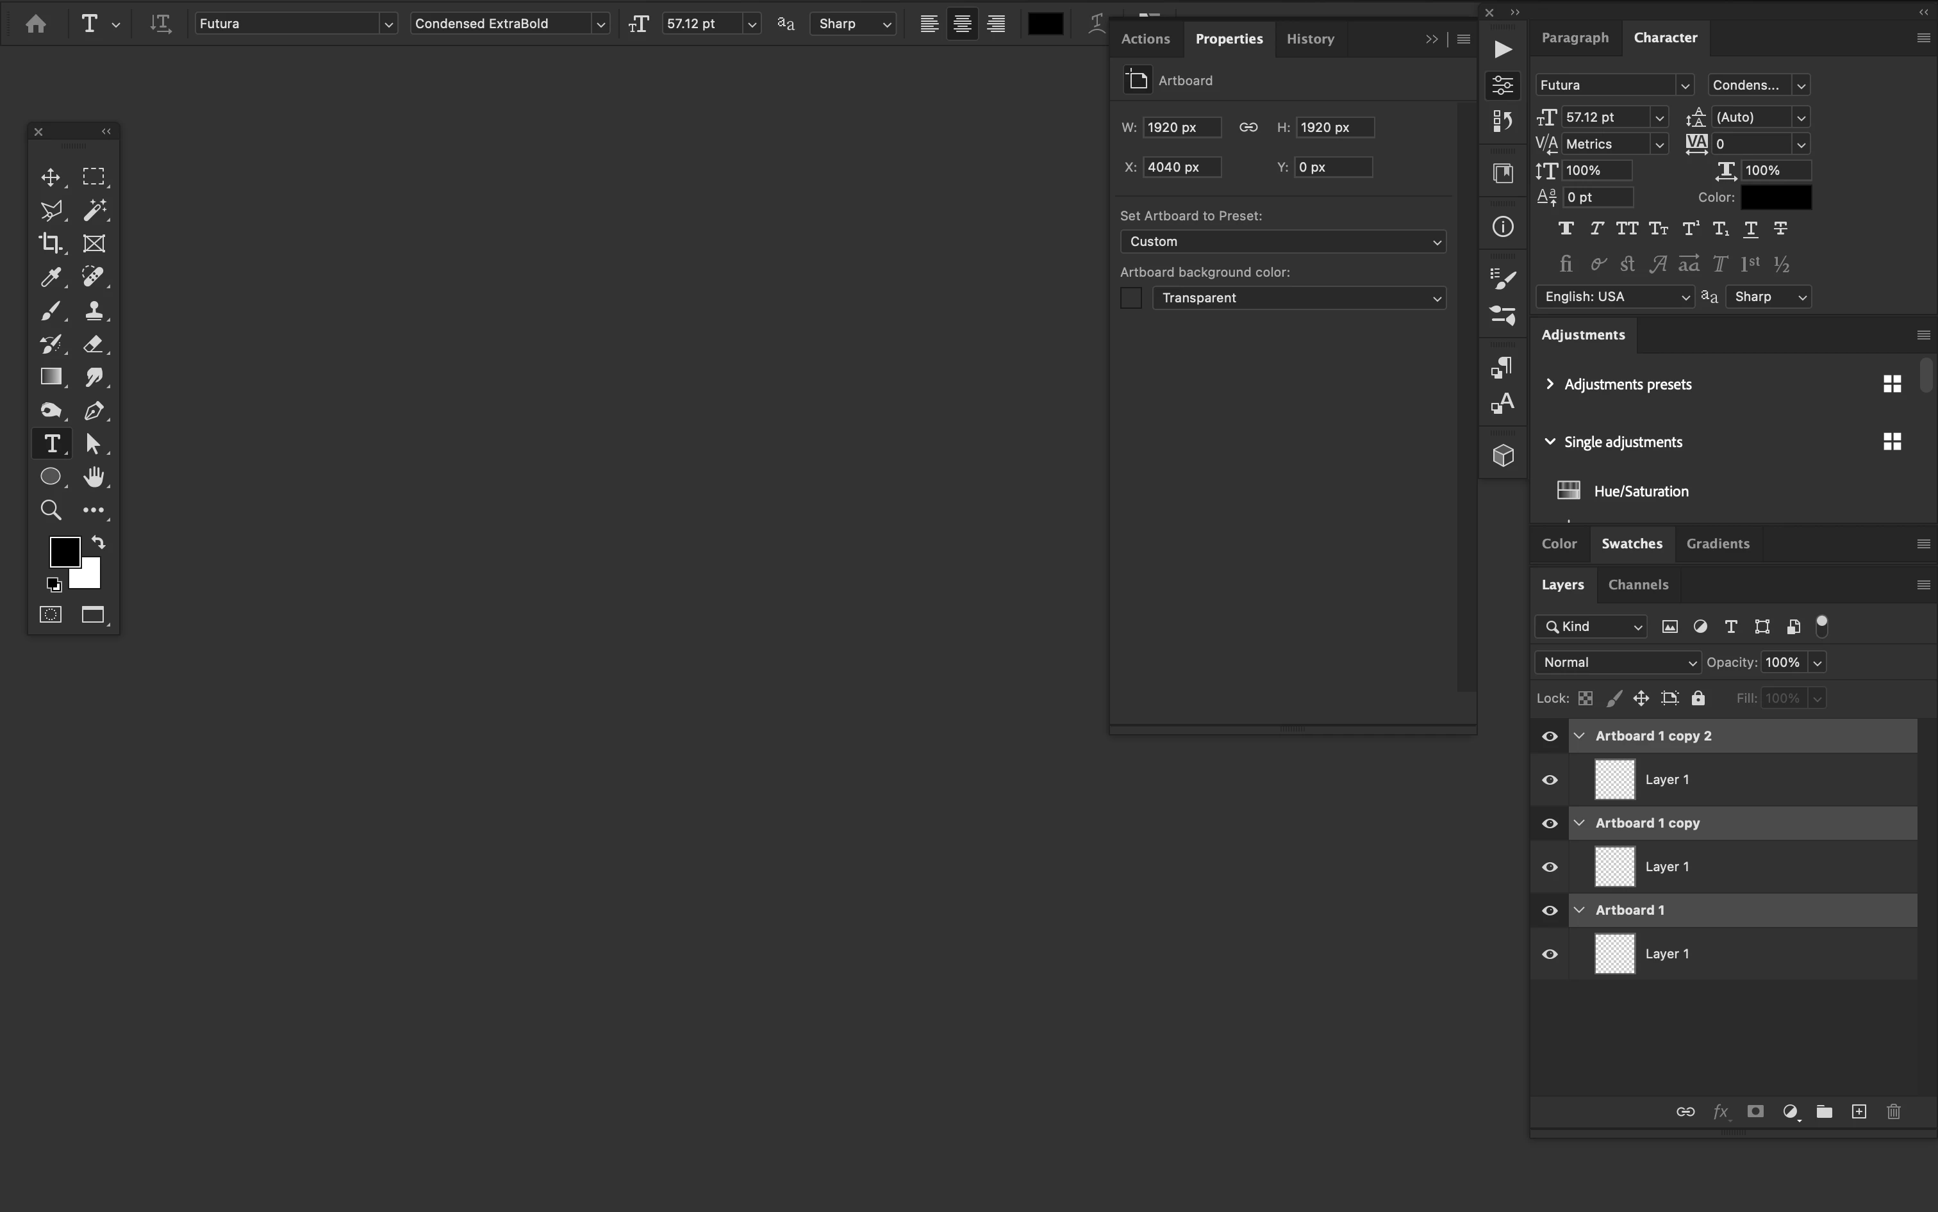Viewport: 1938px width, 1212px height.
Task: Expand Adjustments presets section
Action: pyautogui.click(x=1549, y=384)
